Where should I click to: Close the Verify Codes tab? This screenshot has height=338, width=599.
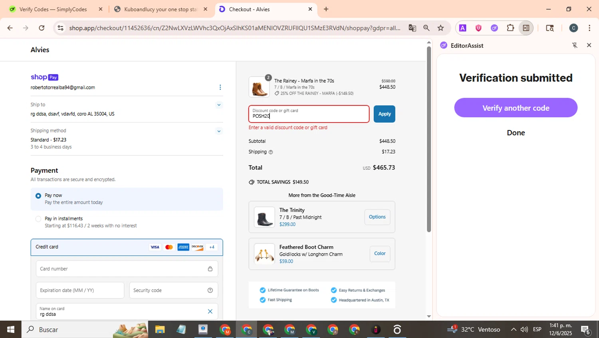[101, 9]
